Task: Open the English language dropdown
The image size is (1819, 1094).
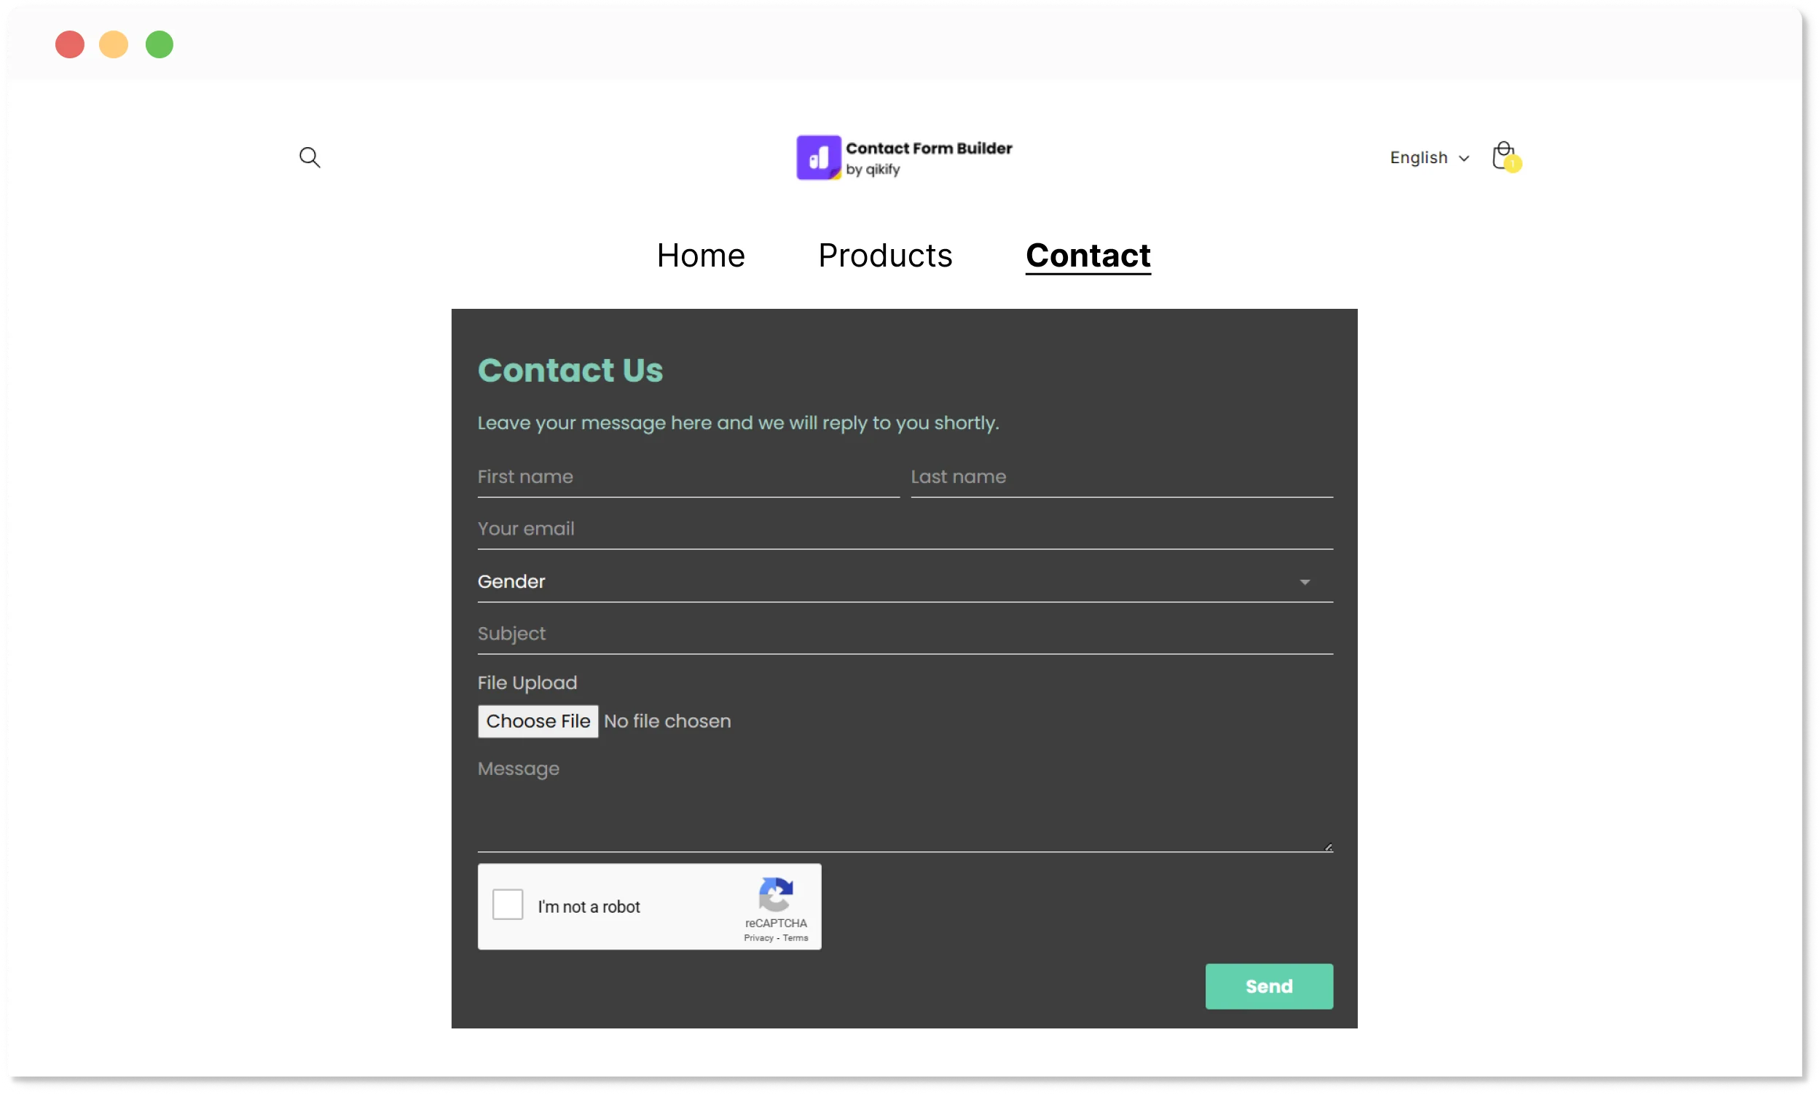Action: (1429, 158)
